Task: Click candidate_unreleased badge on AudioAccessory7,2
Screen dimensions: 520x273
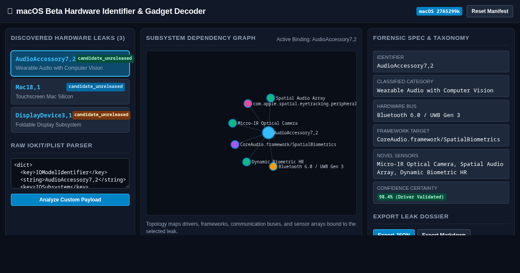Action: point(105,58)
